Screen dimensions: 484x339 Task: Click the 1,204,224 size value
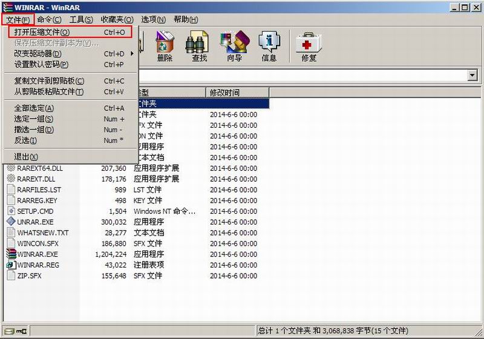111,254
